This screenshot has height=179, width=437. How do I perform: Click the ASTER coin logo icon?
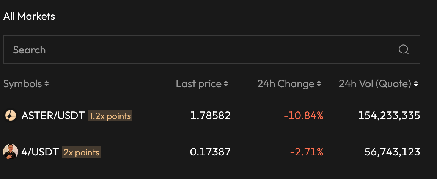point(10,116)
